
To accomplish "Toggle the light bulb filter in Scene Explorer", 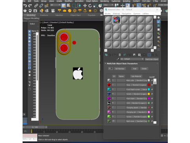I will click(x=30, y=38).
